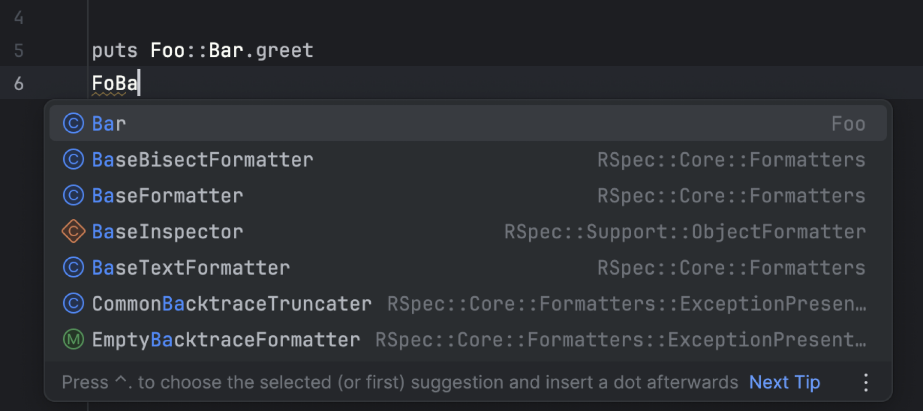
Task: Click the Next Tip link
Action: (784, 382)
